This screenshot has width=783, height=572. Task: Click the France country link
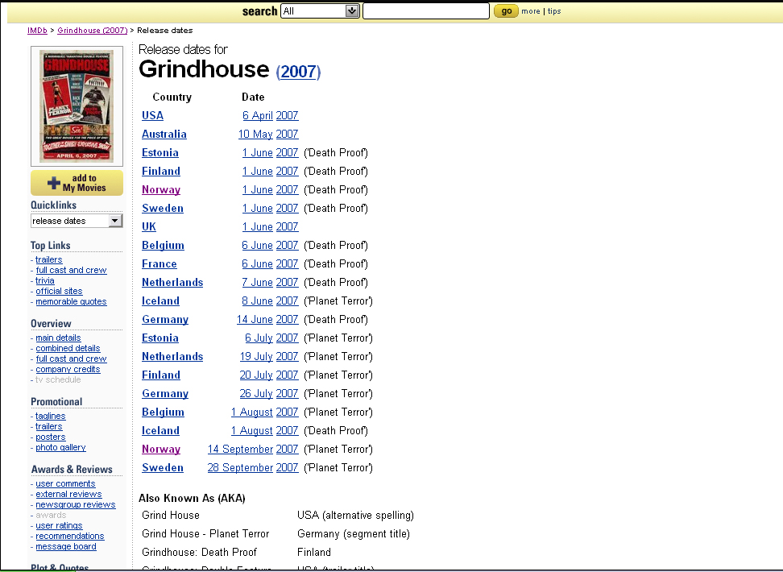[x=159, y=263]
